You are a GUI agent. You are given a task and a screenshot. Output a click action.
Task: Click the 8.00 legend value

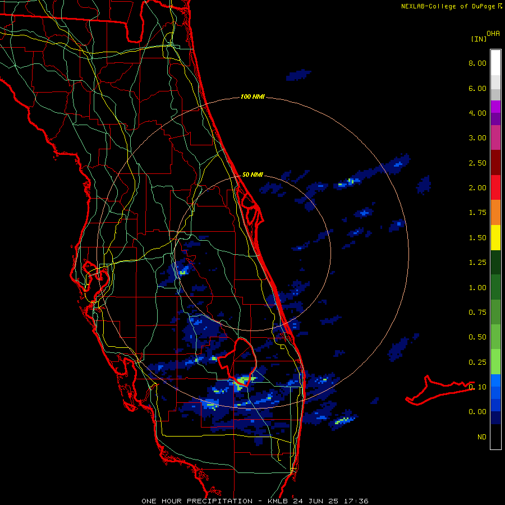[478, 63]
